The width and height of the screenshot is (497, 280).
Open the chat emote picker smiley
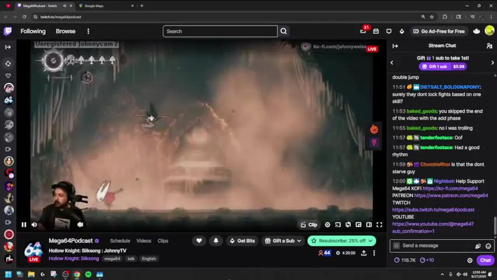[488, 246]
